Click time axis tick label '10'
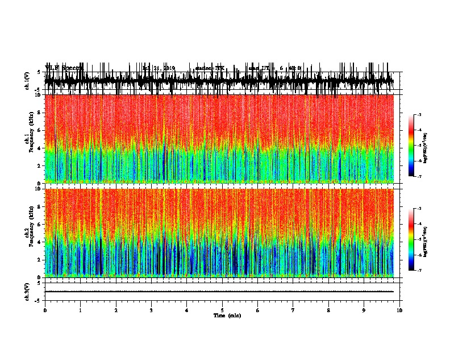Screen dimensions: 450x348 pyautogui.click(x=399, y=310)
